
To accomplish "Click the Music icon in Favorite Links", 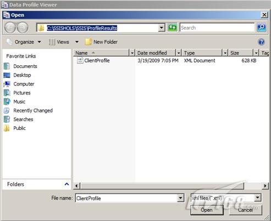I will (x=7, y=101).
